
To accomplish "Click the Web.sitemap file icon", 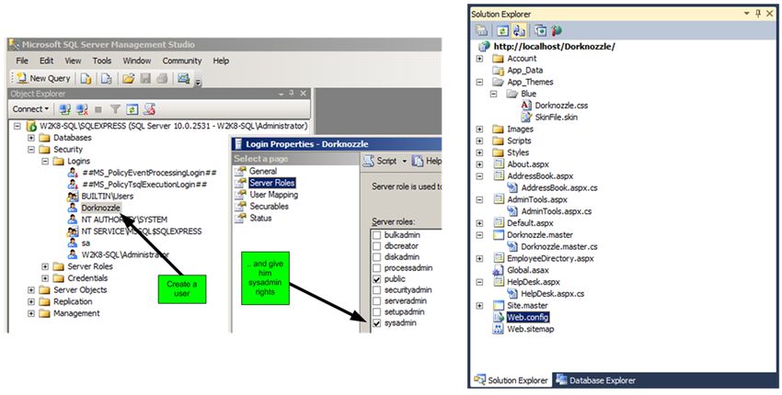I will coord(498,329).
